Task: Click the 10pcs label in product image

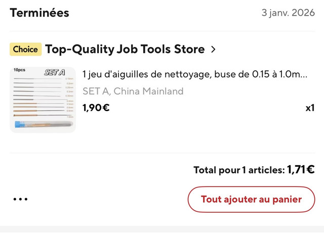Action: click(19, 70)
